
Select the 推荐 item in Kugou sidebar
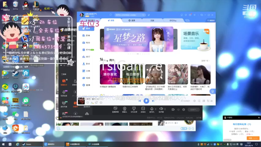(86, 28)
